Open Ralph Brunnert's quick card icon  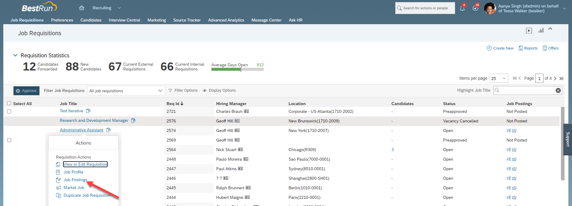(248, 188)
